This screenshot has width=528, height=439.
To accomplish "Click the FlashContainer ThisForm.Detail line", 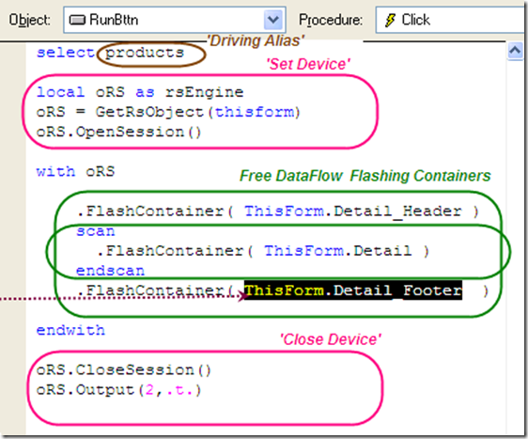I will (x=263, y=251).
